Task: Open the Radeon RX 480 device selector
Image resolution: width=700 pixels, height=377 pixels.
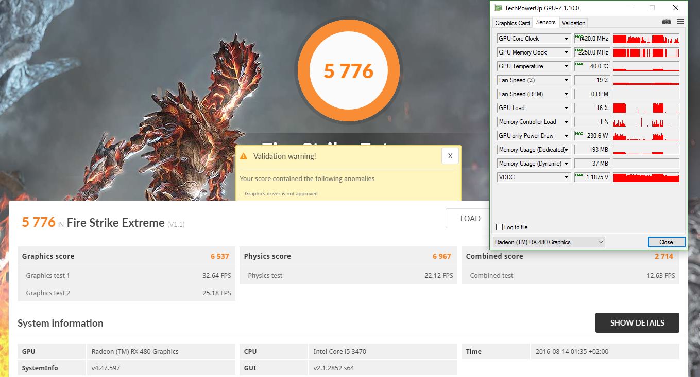Action: pos(549,242)
